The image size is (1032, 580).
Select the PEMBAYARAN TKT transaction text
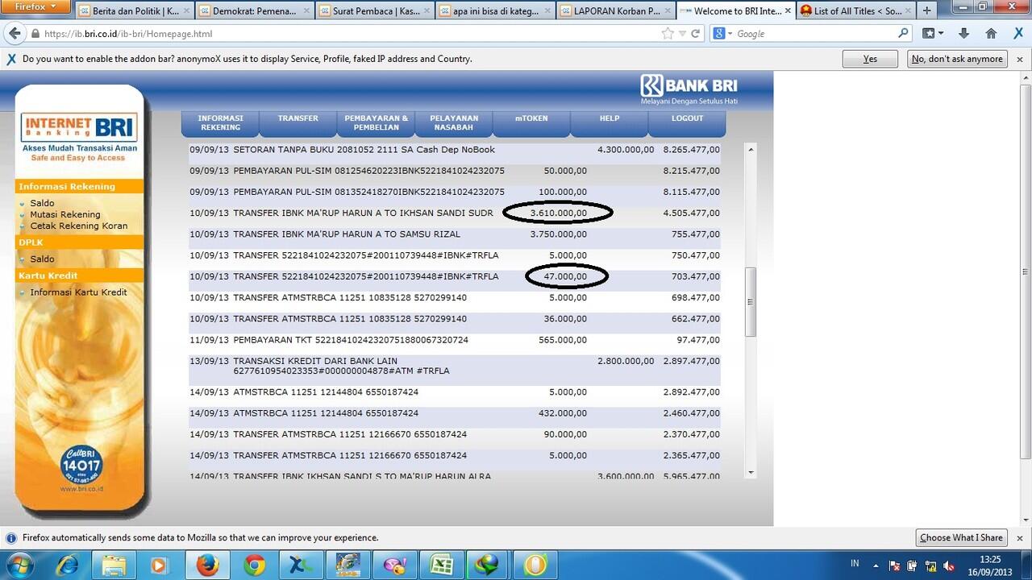pos(351,340)
